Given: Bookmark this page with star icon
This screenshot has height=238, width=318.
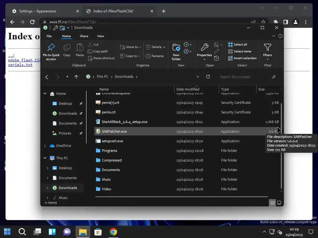Looking at the screenshot, I should tap(263, 22).
